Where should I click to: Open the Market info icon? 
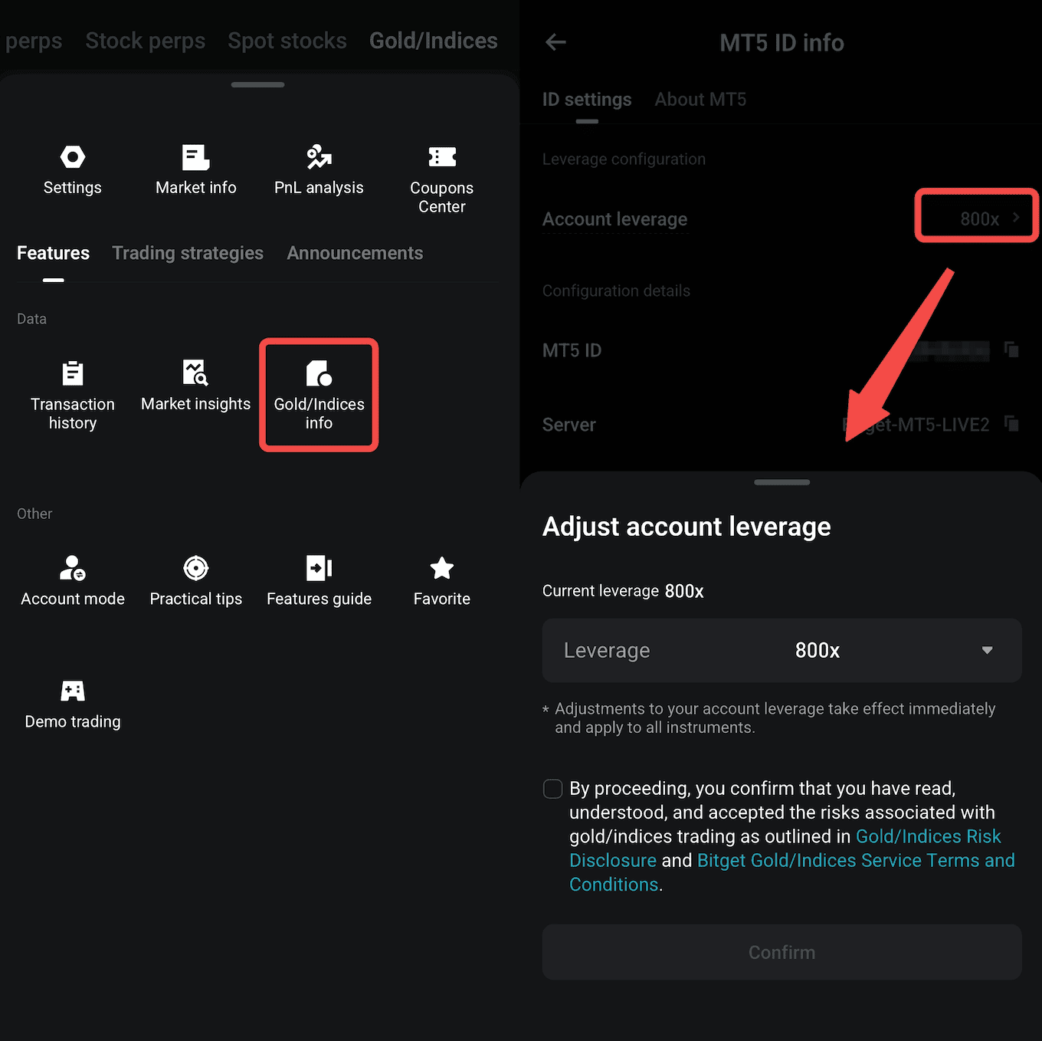click(x=195, y=157)
